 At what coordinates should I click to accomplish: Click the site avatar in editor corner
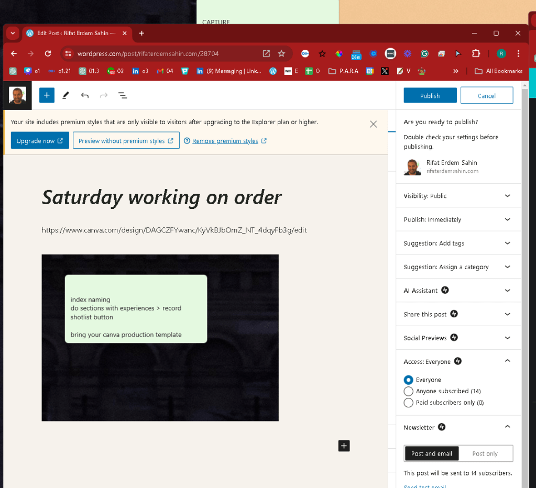[x=17, y=95]
